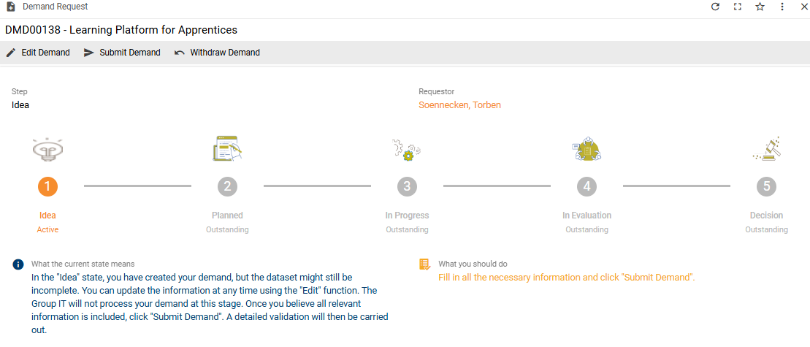Click Submit Demand in the toolbar
This screenshot has height=347, width=810.
point(122,52)
